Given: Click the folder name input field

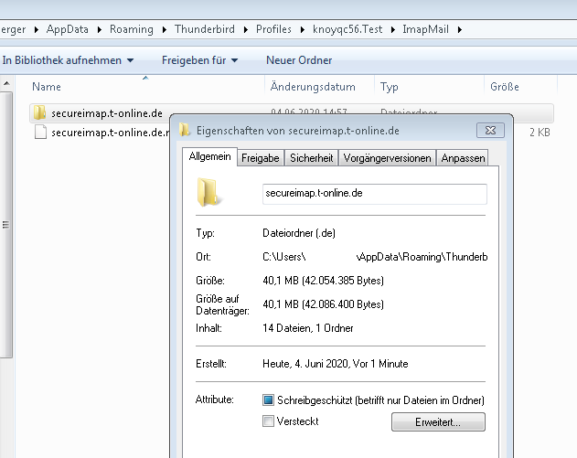Looking at the screenshot, I should pyautogui.click(x=375, y=194).
